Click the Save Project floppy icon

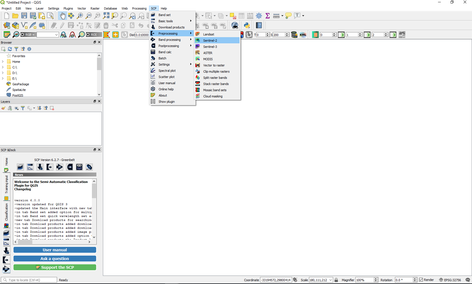(x=24, y=16)
